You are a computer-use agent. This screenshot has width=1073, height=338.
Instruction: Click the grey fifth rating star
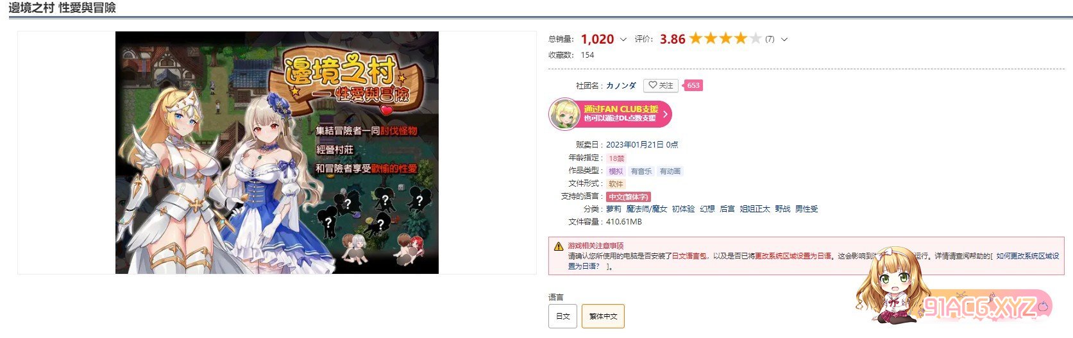coord(756,38)
